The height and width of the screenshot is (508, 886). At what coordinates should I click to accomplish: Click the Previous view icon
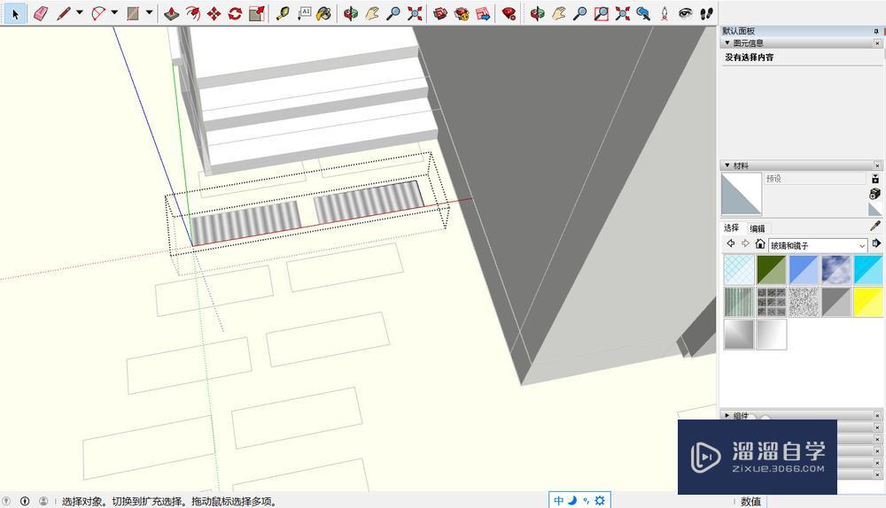click(x=643, y=13)
